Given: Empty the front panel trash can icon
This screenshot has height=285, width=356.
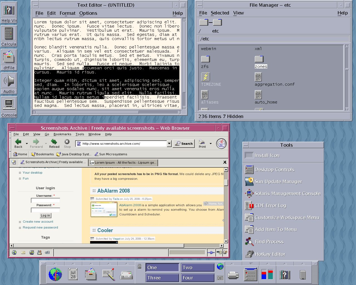Looking at the screenshot, I should [303, 275].
